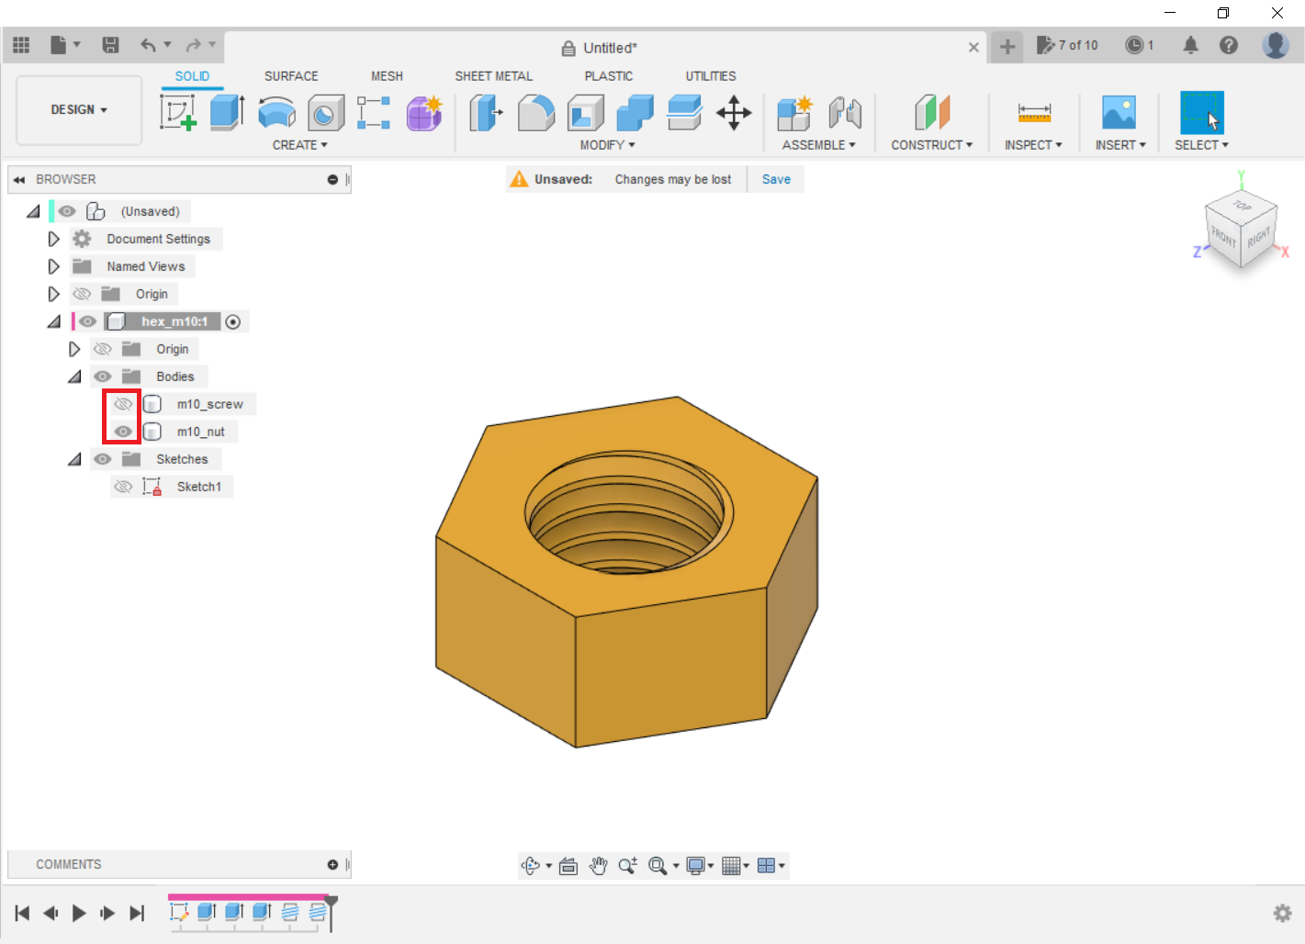Open the DESIGN workspace dropdown
Viewport: 1305px width, 944px height.
pyautogui.click(x=79, y=110)
